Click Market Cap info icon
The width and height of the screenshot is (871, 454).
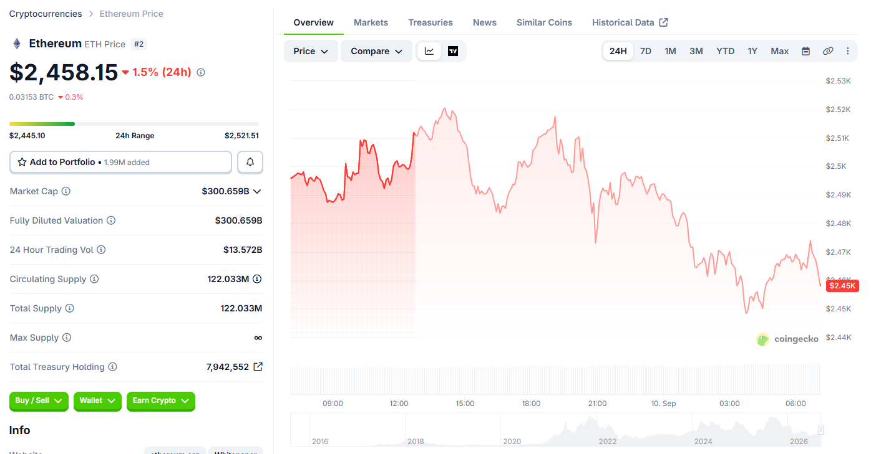[66, 191]
